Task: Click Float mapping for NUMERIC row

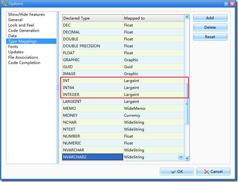Action: (153, 143)
